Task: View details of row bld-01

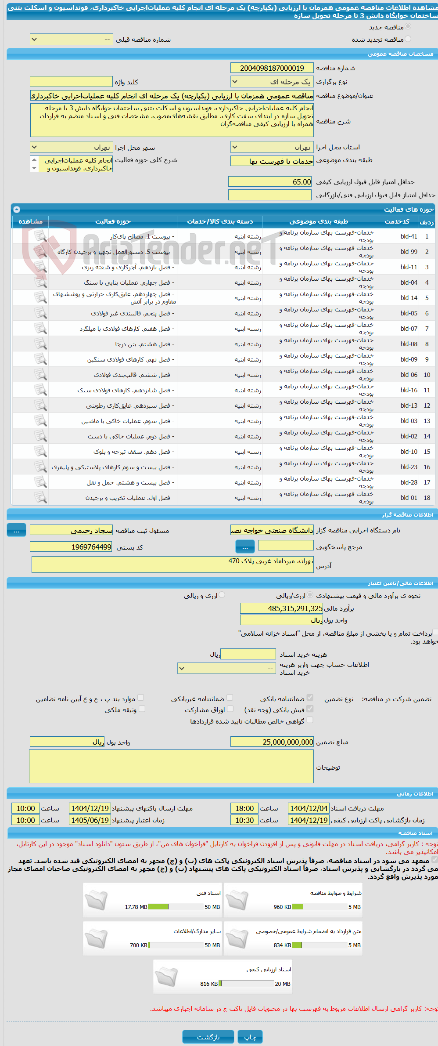Action: 40,498
